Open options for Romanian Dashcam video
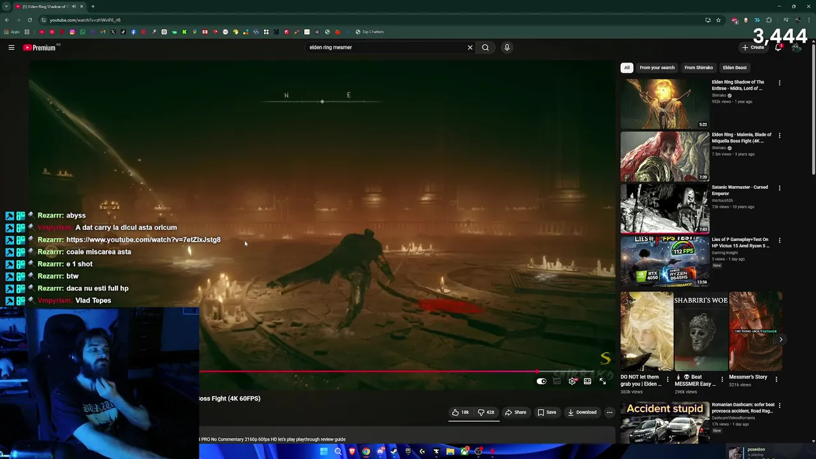 [x=779, y=405]
